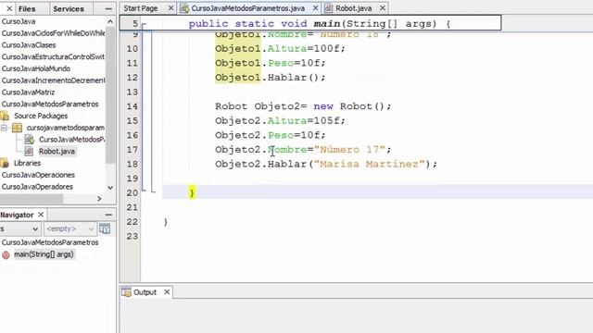Close the CursoJavaMetodosParametros.java tab
Image resolution: width=593 pixels, height=333 pixels.
coord(315,8)
